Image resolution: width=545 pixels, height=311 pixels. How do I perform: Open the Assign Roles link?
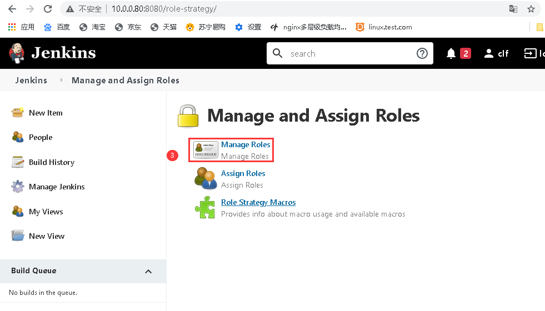click(243, 173)
